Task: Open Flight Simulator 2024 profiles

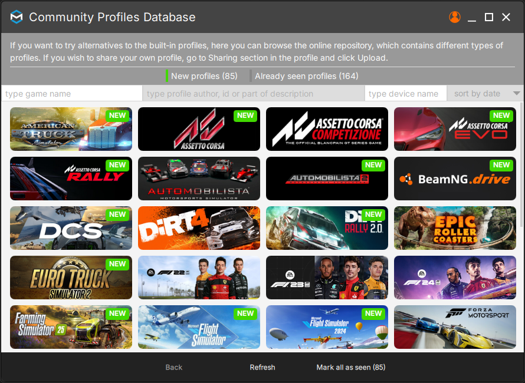Action: click(x=327, y=327)
